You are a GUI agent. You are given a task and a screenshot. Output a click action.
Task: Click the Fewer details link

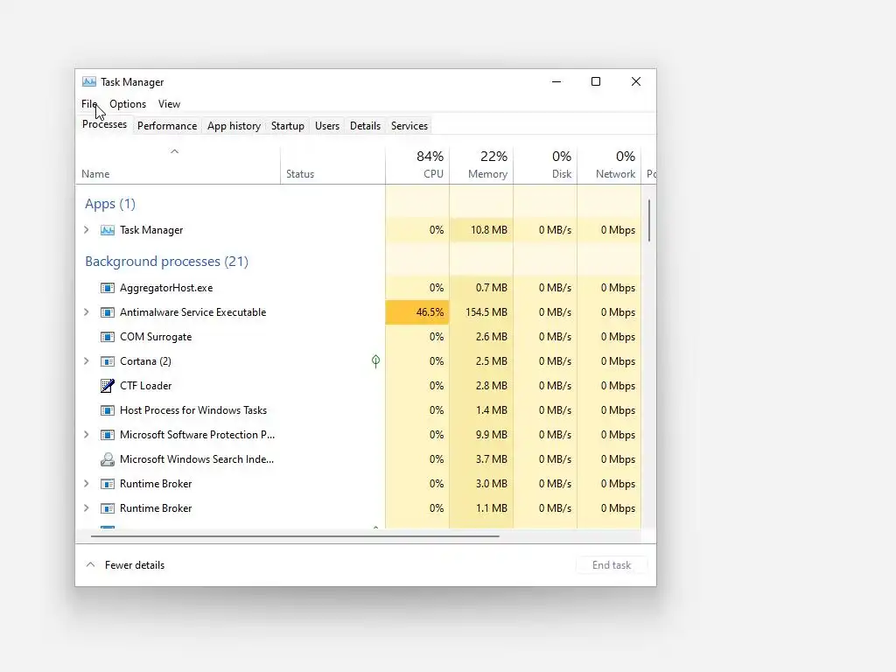point(135,565)
